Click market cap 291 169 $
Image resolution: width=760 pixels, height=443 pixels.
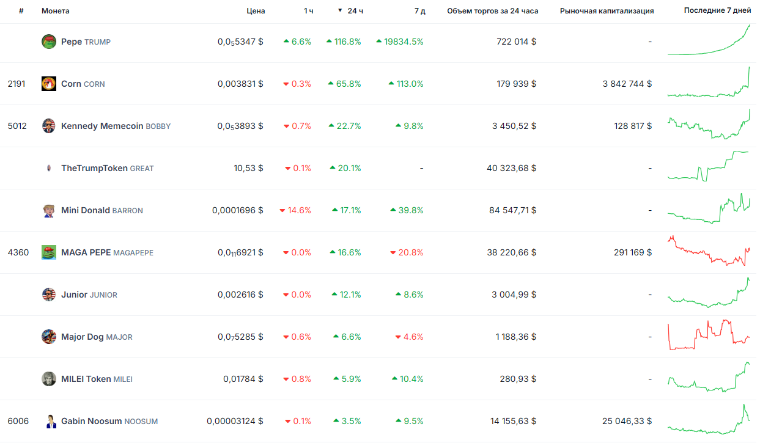[633, 252]
